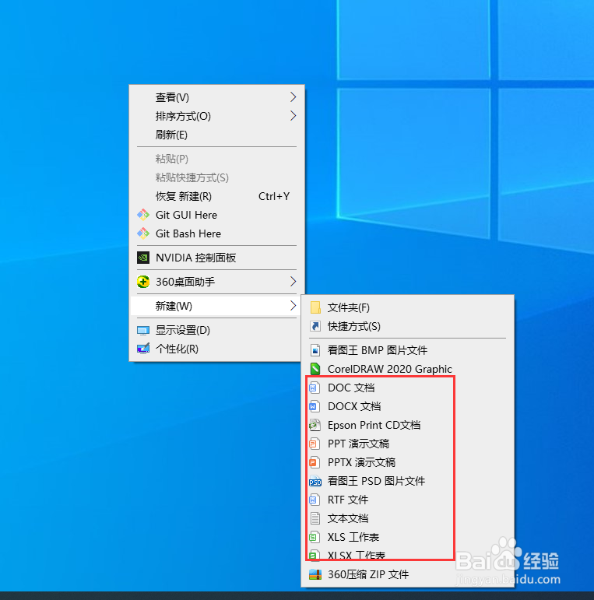
Task: Click the PPT 演示文稿 icon
Action: pos(314,444)
